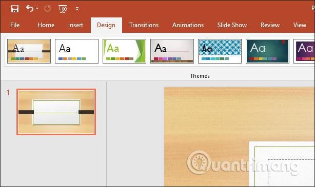Apply the blue patterned theme

point(220,51)
